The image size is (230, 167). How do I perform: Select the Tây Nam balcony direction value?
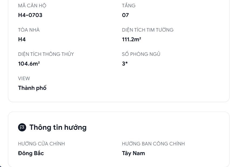point(133,153)
